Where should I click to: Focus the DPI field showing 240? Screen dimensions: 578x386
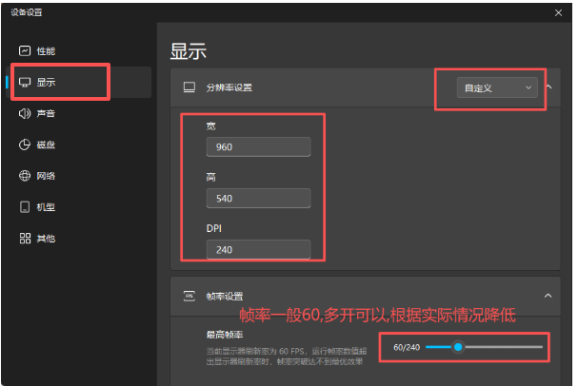[257, 249]
